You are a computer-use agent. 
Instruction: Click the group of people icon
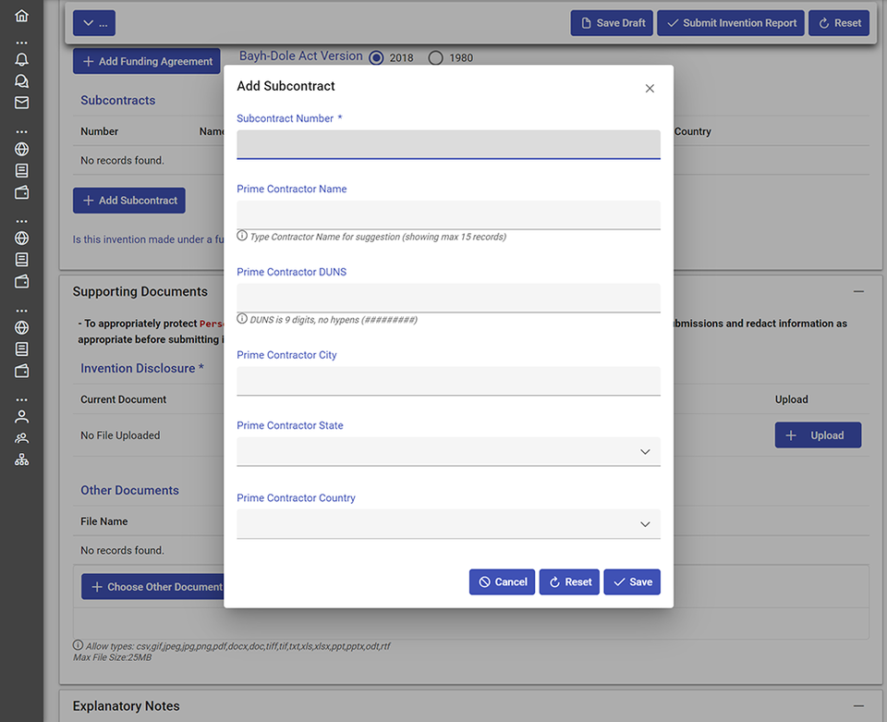click(x=20, y=437)
